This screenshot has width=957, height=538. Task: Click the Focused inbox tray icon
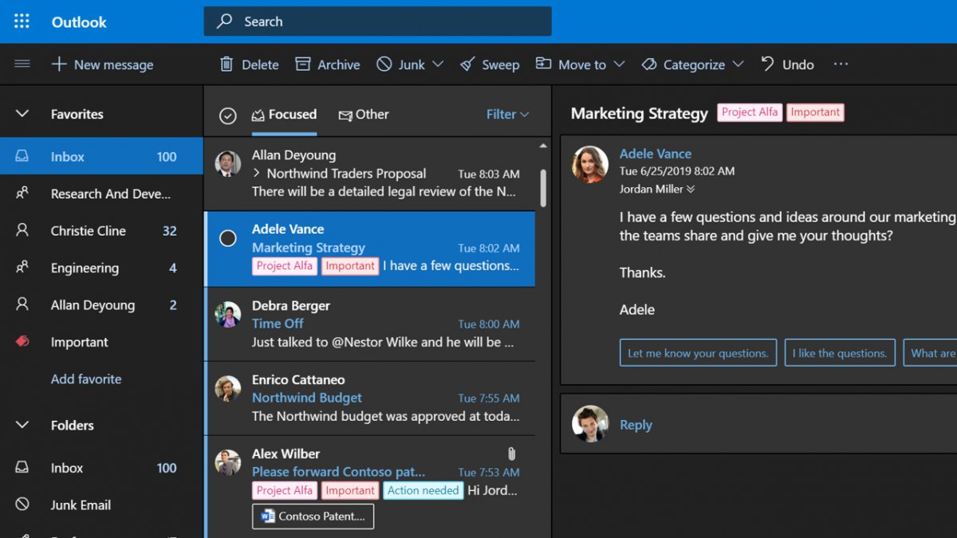click(x=258, y=115)
